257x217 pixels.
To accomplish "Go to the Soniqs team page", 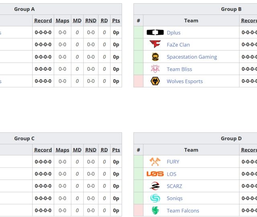I will pos(175,199).
